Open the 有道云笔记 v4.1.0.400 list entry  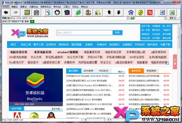(x=86, y=81)
